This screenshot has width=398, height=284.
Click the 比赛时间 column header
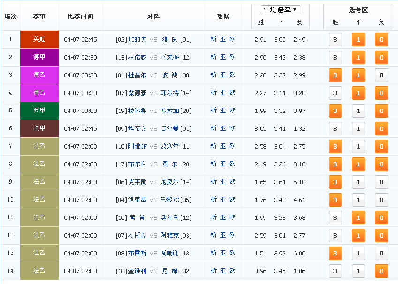(x=80, y=16)
